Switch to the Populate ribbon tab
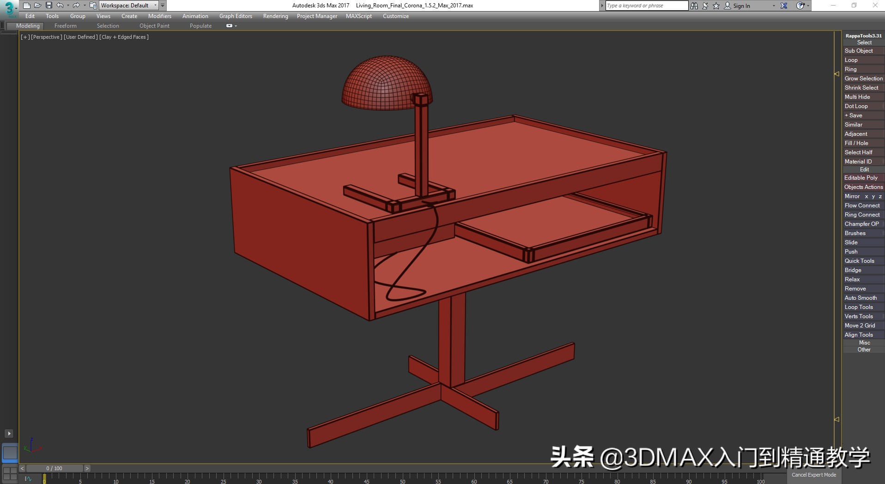This screenshot has width=885, height=484. 200,26
